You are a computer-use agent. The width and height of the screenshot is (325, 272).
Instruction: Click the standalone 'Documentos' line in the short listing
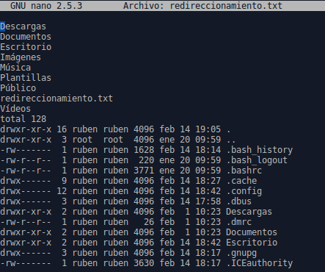click(x=26, y=37)
